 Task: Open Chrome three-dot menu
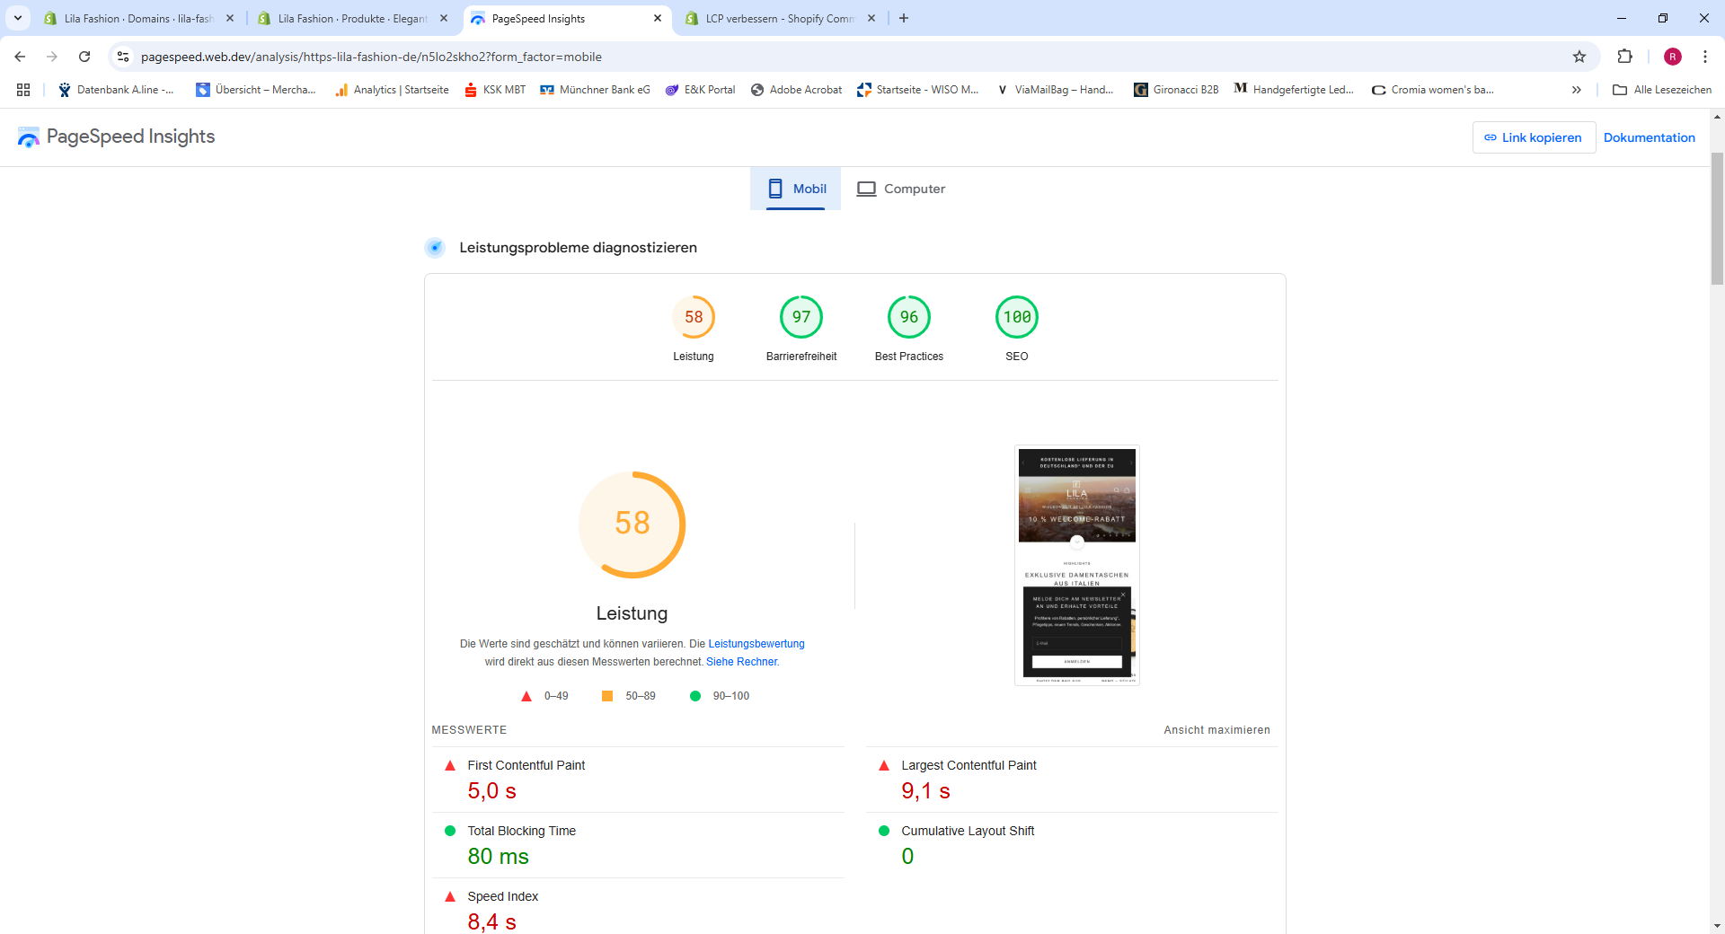(x=1705, y=57)
